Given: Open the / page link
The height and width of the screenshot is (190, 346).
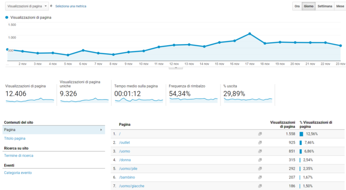Looking at the screenshot, I should pos(120,134).
